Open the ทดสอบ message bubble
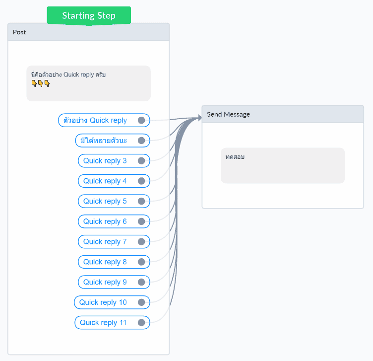Screen dimensions: 373x361 [282, 165]
